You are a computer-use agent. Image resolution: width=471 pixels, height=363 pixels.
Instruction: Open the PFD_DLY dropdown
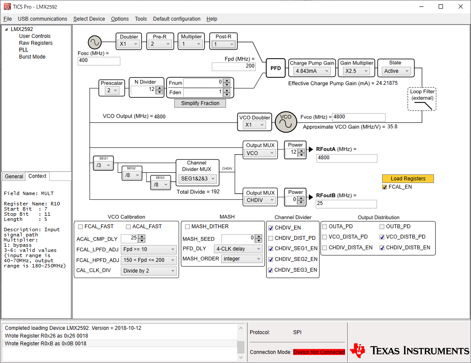(238, 249)
